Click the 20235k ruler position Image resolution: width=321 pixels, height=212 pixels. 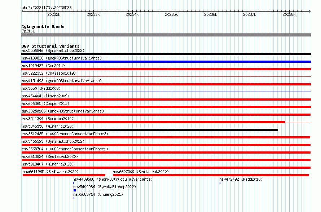coord(171,14)
